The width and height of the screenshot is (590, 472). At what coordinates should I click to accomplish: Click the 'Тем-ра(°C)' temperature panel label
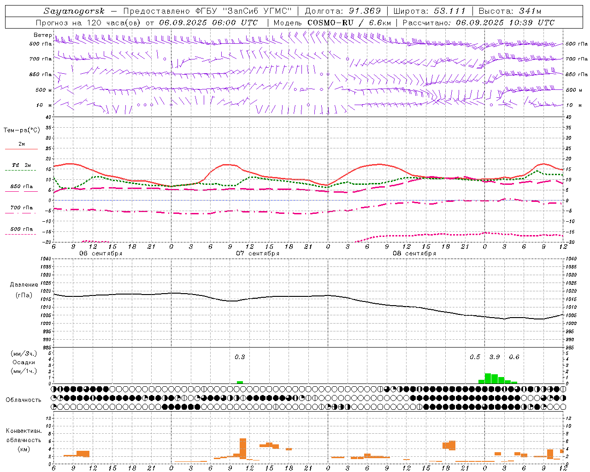coord(22,130)
